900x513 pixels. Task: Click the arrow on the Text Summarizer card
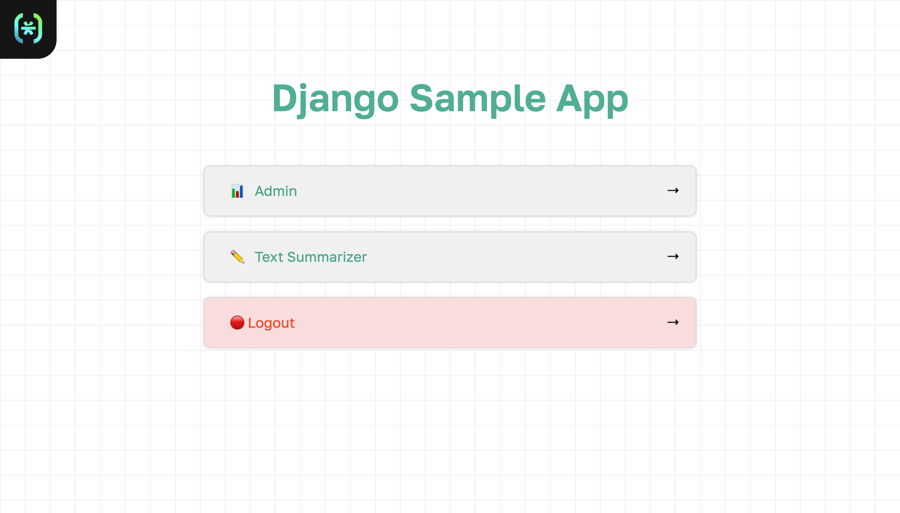pos(673,256)
